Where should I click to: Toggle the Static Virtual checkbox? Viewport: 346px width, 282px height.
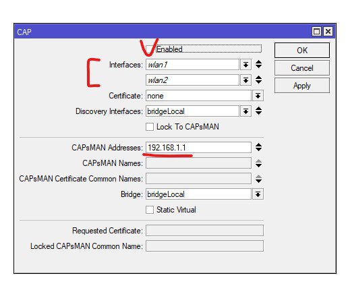click(150, 210)
